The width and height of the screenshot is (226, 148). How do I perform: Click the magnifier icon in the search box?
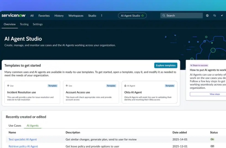coord(163,15)
